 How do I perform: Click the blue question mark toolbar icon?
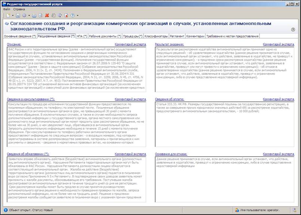point(73,16)
